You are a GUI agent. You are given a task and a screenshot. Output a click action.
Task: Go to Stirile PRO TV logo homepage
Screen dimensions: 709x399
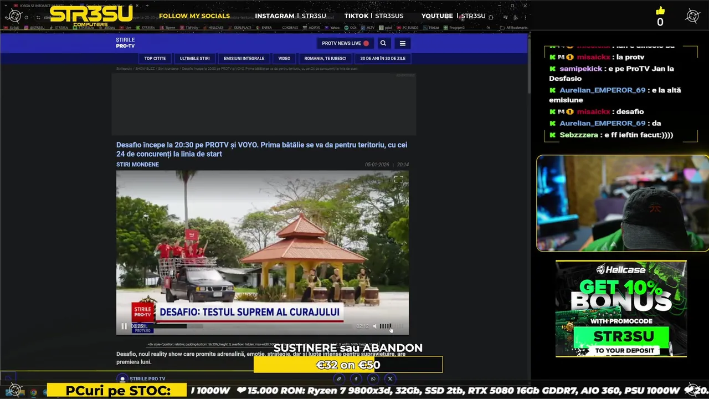point(125,43)
